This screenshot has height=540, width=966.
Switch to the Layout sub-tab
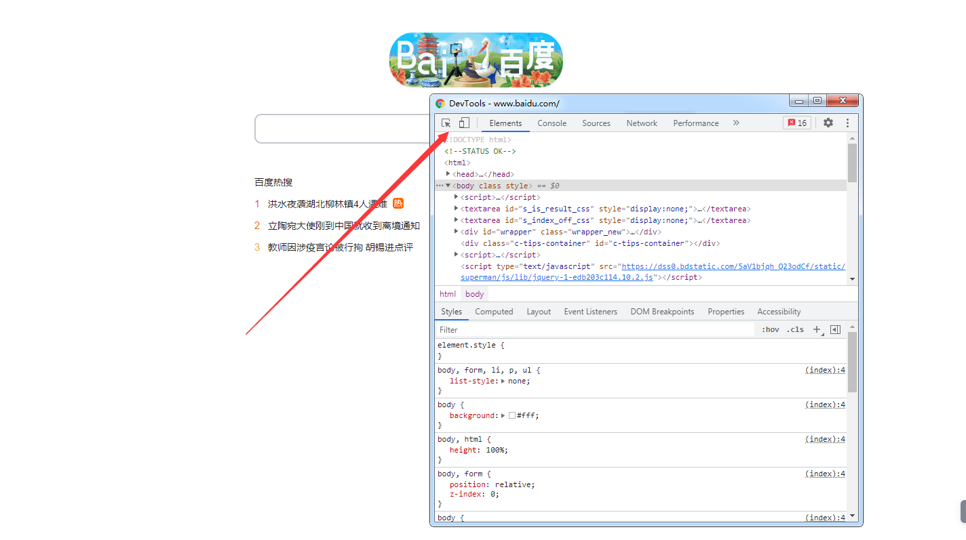point(539,312)
